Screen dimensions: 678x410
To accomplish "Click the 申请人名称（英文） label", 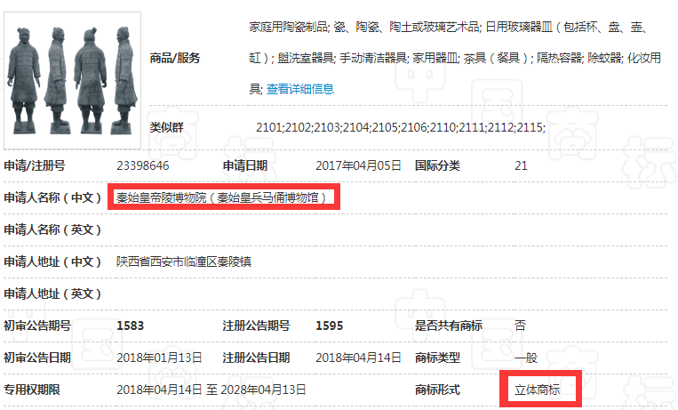I will tap(52, 229).
